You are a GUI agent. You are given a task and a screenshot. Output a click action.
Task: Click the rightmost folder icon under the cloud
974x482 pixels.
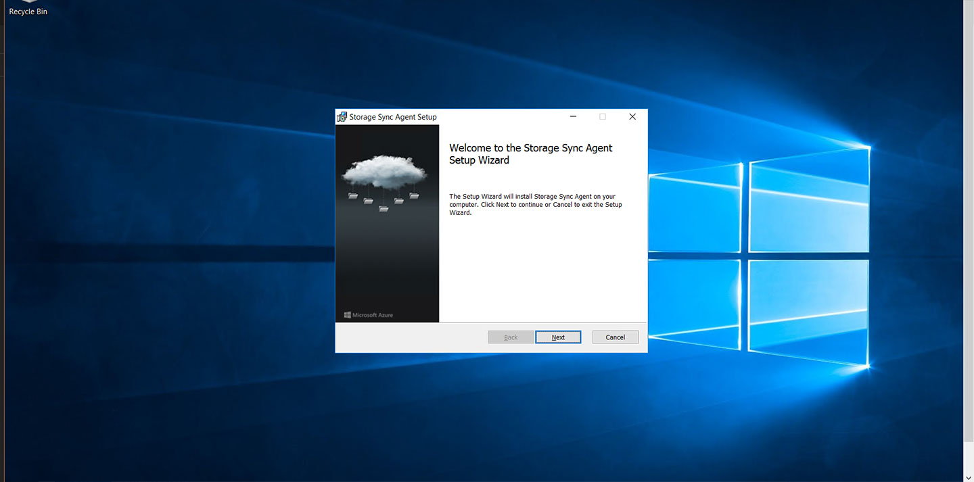point(414,195)
